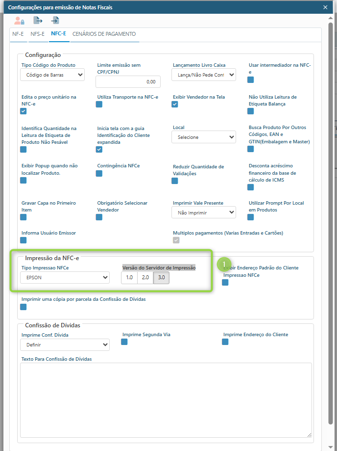
Task: Open the NFS-E tab
Action: (37, 34)
